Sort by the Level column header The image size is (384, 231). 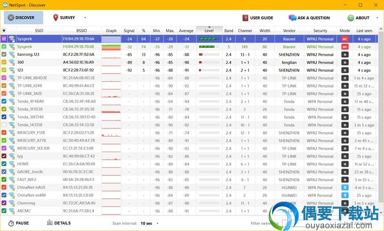click(209, 31)
